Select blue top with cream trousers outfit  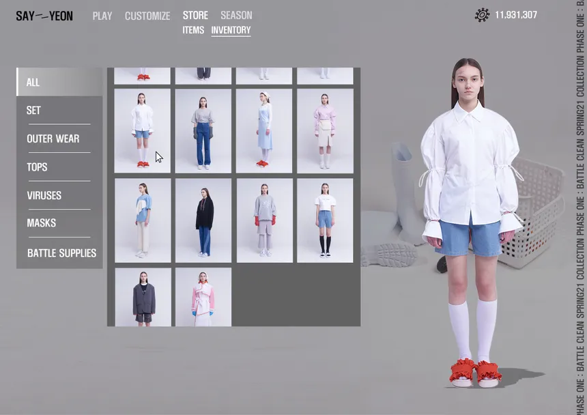click(143, 220)
